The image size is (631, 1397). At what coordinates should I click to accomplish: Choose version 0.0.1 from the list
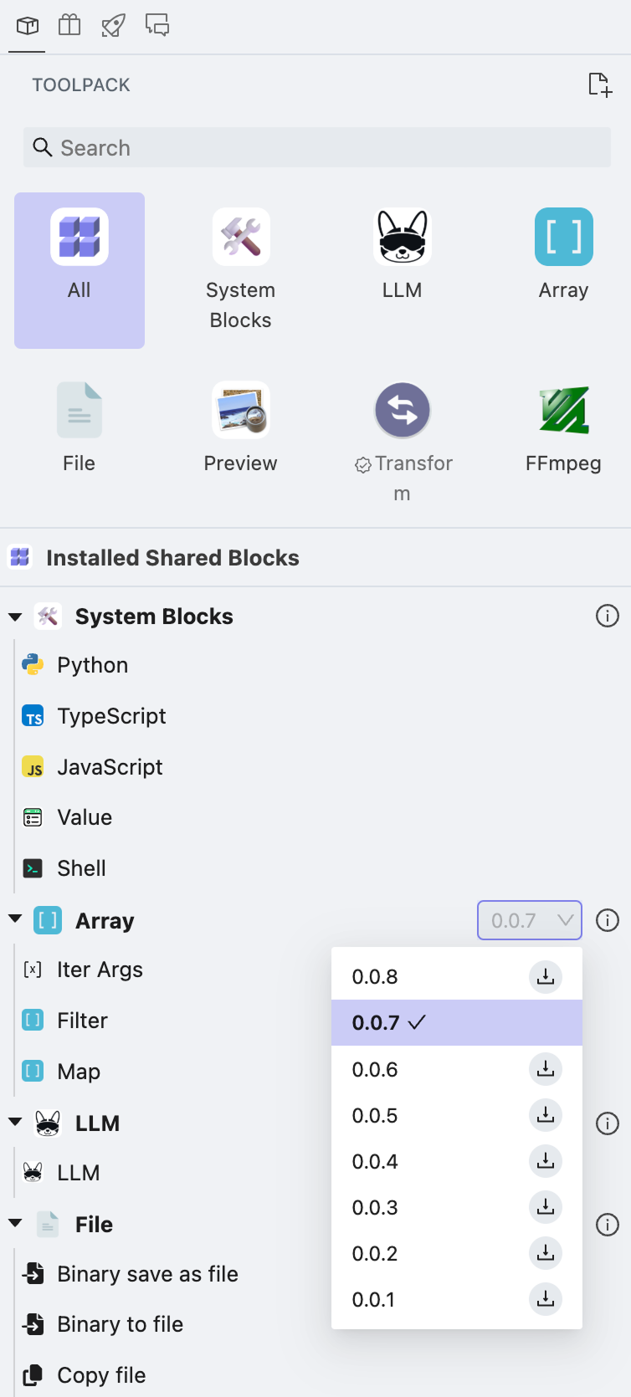[x=373, y=1299]
